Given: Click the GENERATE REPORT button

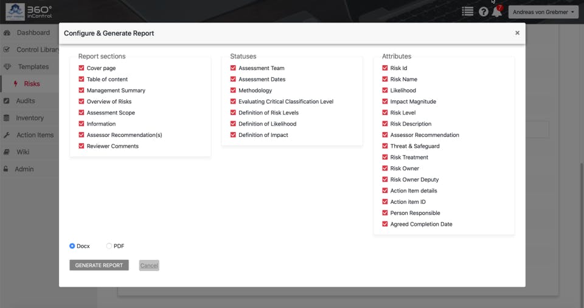Looking at the screenshot, I should pos(99,265).
